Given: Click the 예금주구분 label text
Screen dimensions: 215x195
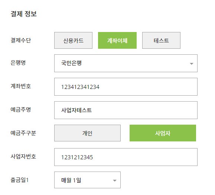Looking at the screenshot, I should (x=23, y=133).
